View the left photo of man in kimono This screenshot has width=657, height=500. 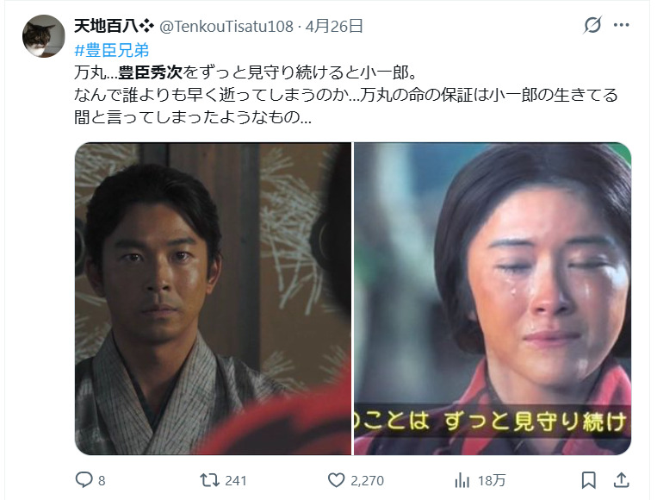(213, 298)
